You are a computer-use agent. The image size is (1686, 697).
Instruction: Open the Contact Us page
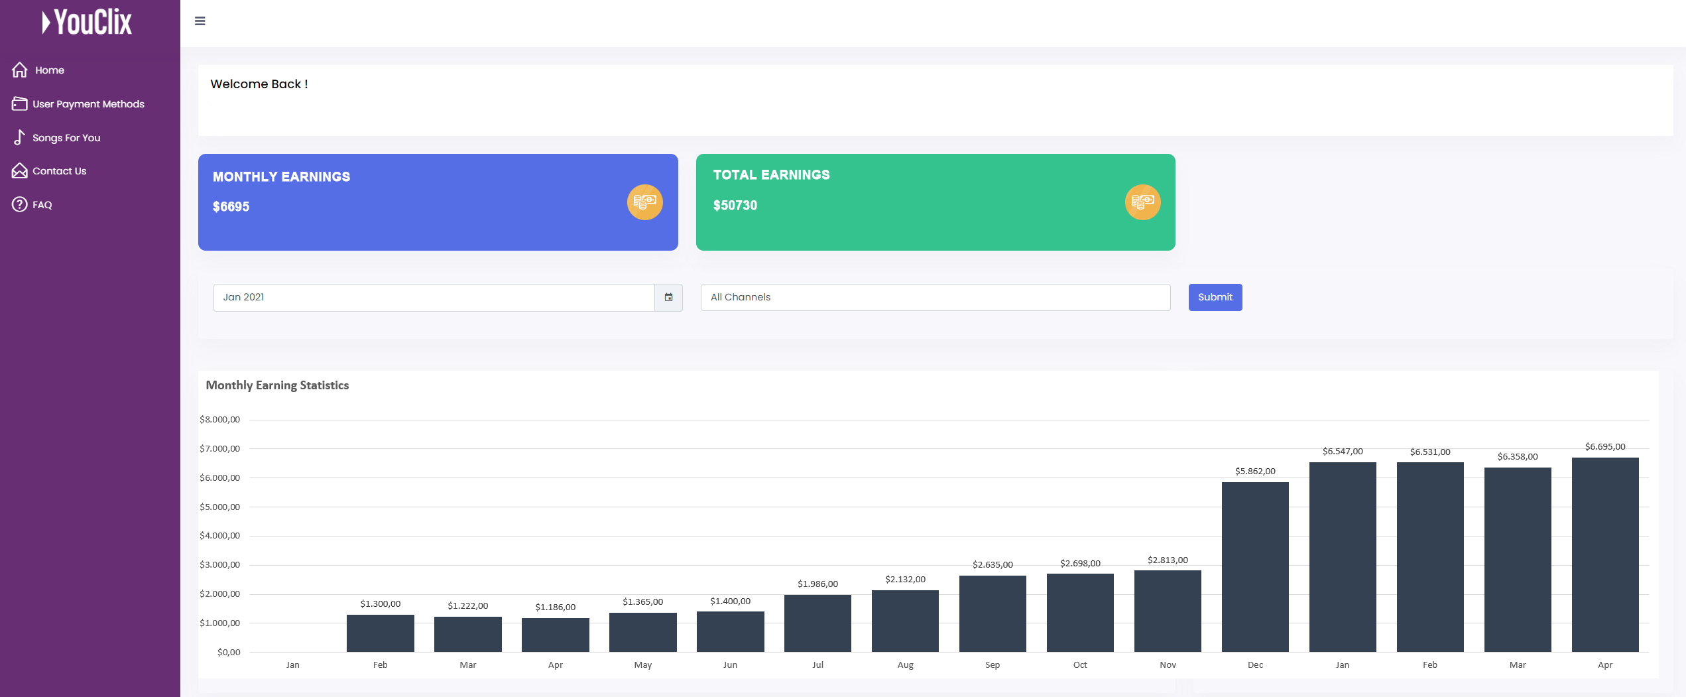coord(59,171)
